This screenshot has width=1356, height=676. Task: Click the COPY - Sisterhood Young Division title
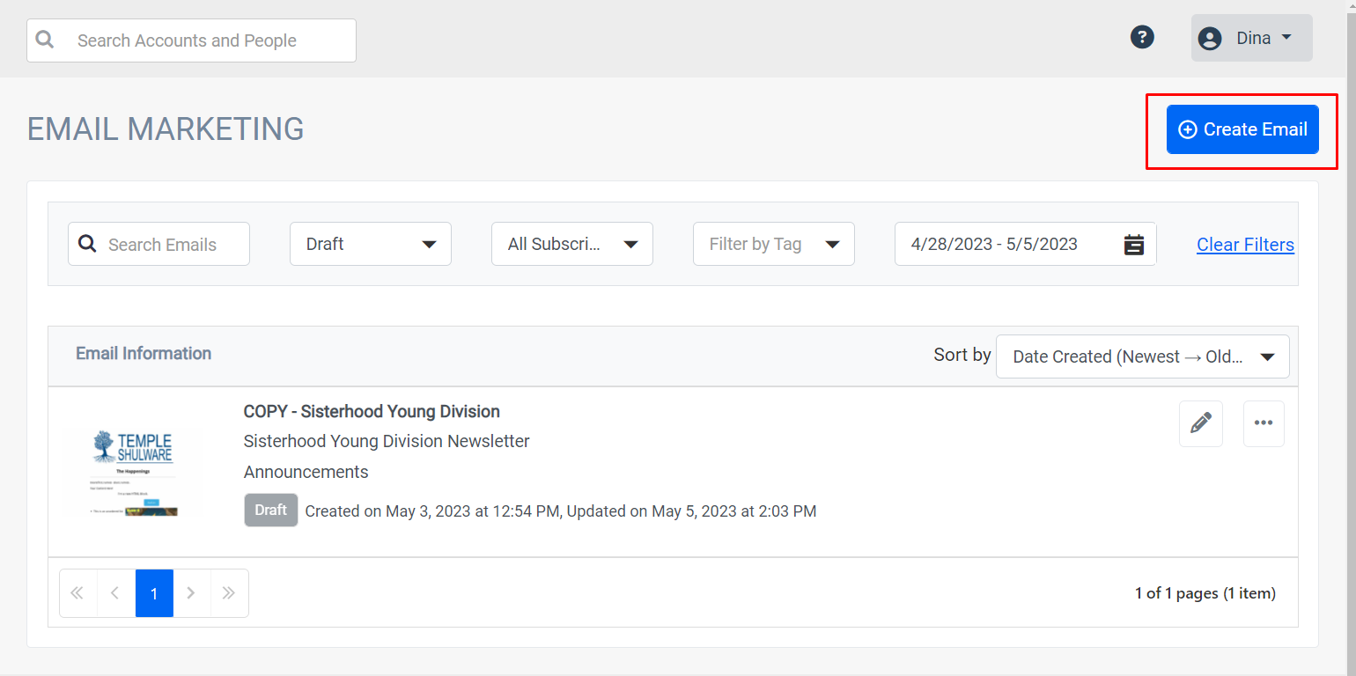point(372,411)
